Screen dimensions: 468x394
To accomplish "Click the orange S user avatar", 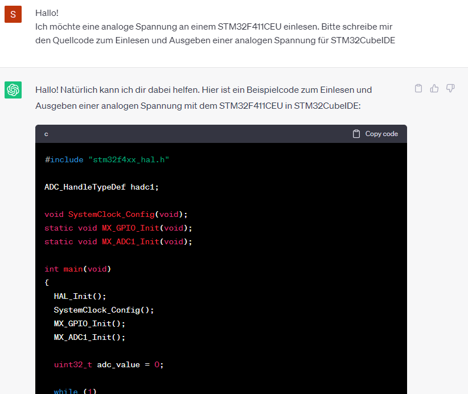I will 13,14.
